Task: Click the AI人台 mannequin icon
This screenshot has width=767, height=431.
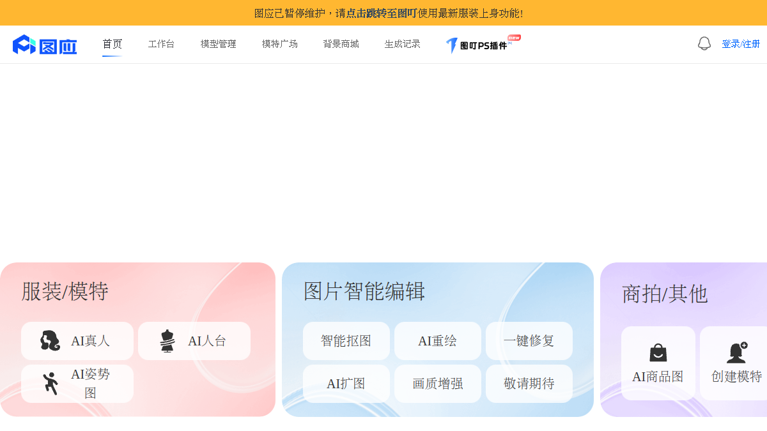Action: (x=167, y=341)
